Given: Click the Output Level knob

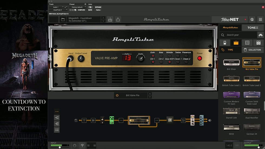Looking at the screenshot, I should [x=81, y=58].
